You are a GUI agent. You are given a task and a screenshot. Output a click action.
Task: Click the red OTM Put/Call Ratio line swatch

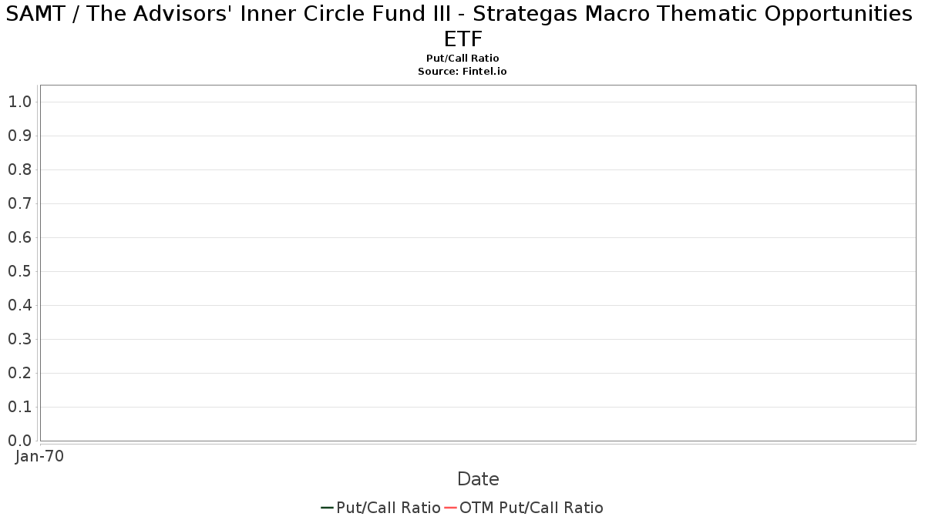(450, 508)
